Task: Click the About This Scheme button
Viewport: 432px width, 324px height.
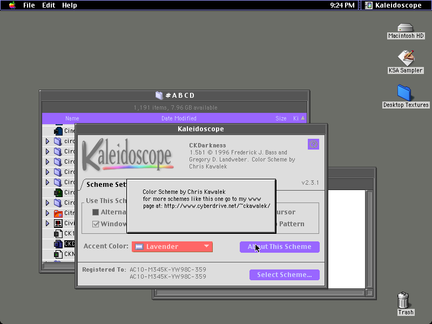Action: pyautogui.click(x=280, y=247)
